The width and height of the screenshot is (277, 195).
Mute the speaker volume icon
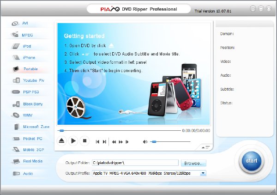click(145, 142)
